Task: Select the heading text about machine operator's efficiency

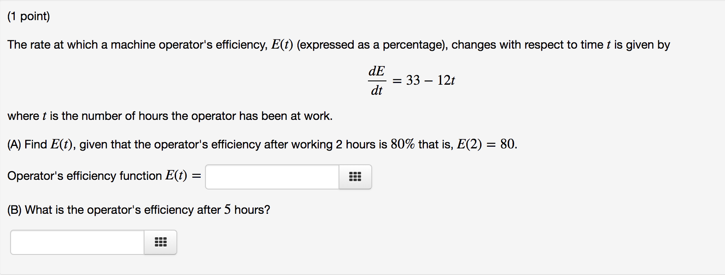Action: (336, 44)
